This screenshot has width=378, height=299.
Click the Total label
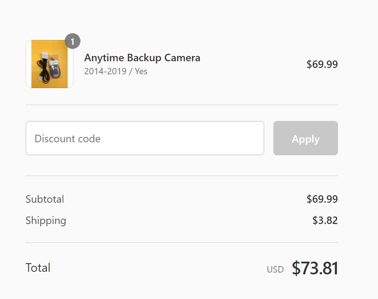tap(38, 268)
